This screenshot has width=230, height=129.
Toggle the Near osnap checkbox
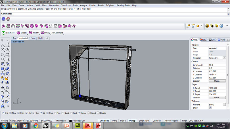[x=10, y=113]
